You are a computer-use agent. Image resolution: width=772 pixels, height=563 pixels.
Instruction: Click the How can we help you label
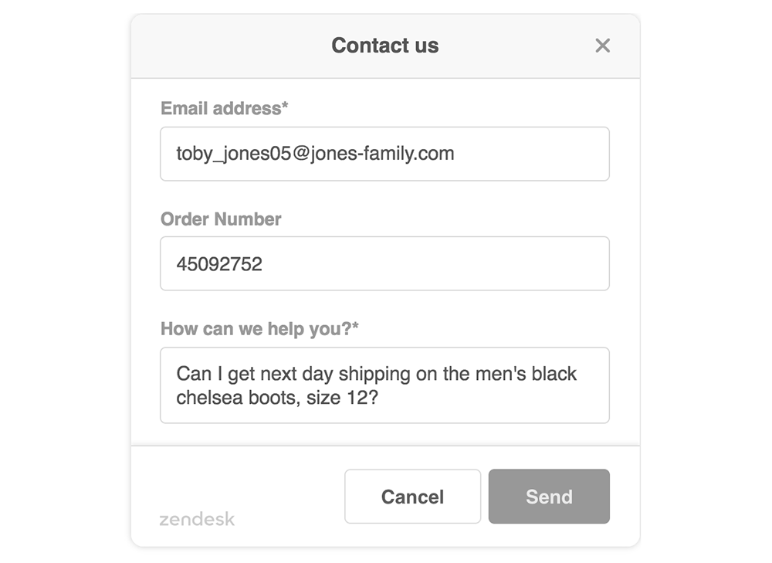coord(259,328)
